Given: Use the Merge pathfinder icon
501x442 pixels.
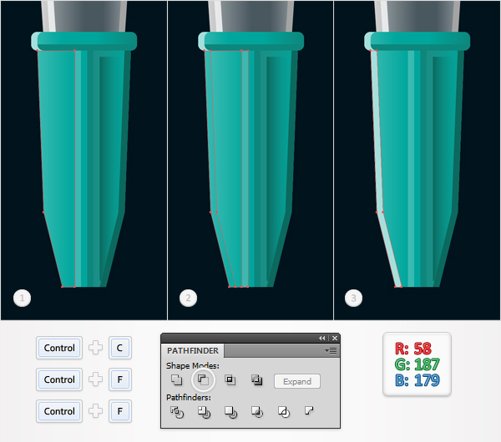Looking at the screenshot, I should [230, 412].
